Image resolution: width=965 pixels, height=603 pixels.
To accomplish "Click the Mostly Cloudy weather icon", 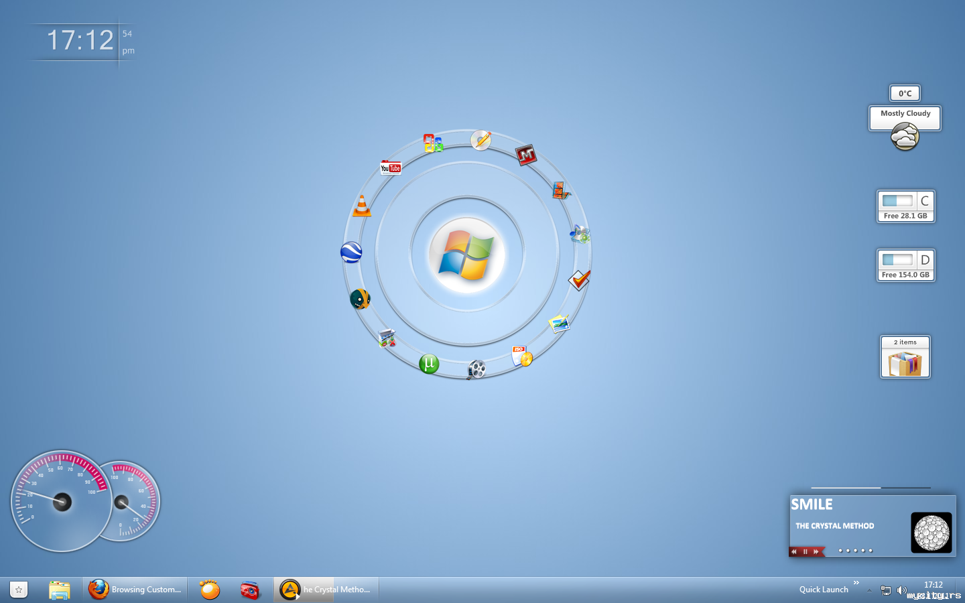I will 905,137.
